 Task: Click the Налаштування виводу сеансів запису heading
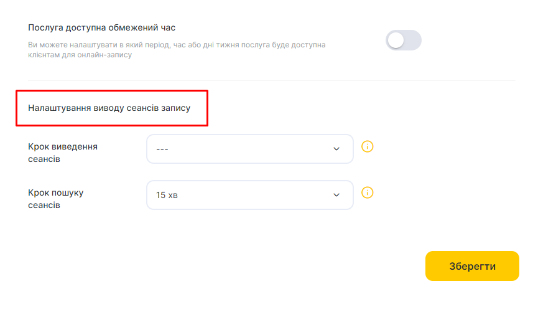point(109,108)
